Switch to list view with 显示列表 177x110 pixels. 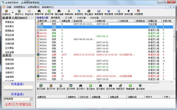[110, 87]
